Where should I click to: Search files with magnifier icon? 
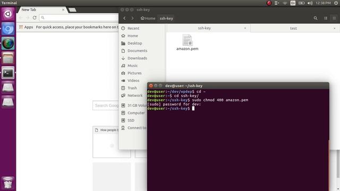pyautogui.click(x=316, y=19)
